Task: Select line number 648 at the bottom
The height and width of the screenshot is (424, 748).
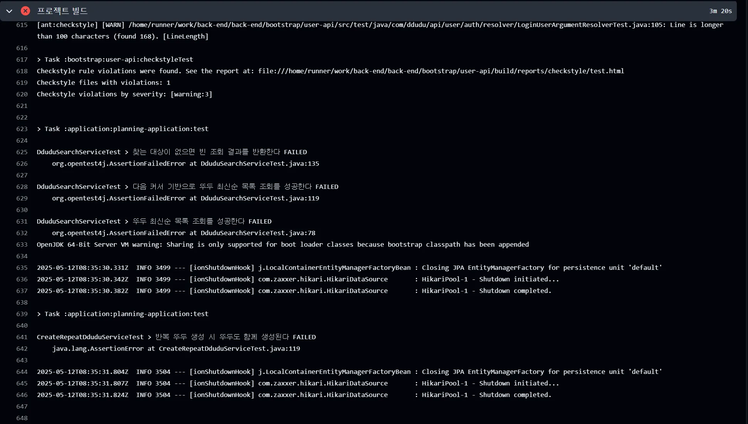Action: coord(22,418)
